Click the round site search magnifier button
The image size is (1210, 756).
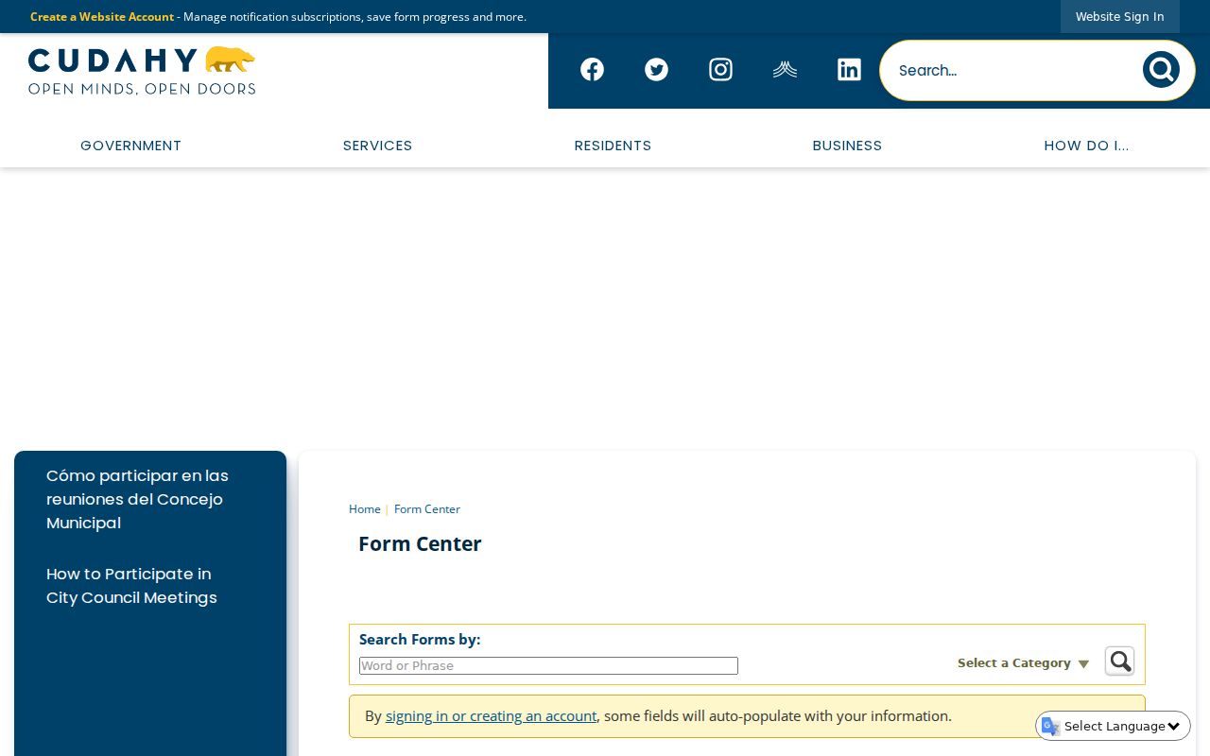[x=1161, y=70]
